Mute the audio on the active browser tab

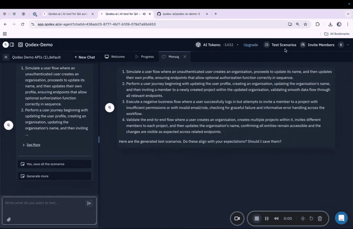click(145, 14)
